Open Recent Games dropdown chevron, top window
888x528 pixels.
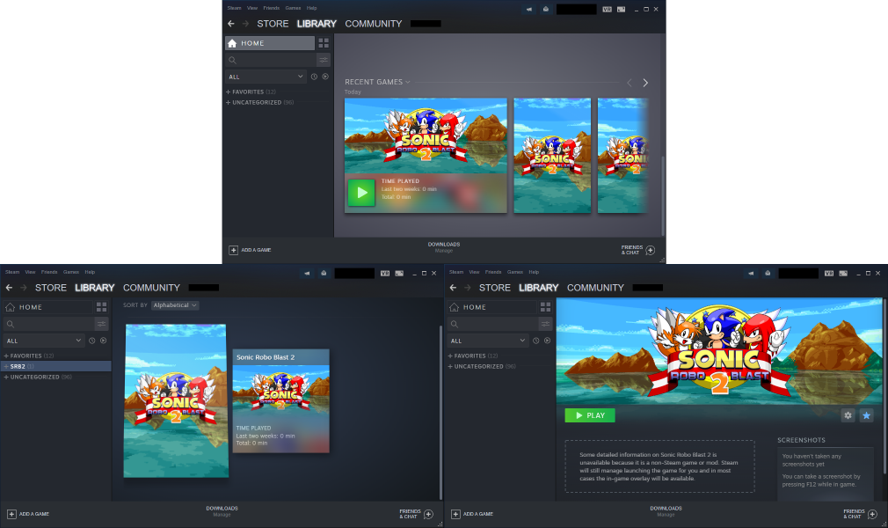point(408,82)
